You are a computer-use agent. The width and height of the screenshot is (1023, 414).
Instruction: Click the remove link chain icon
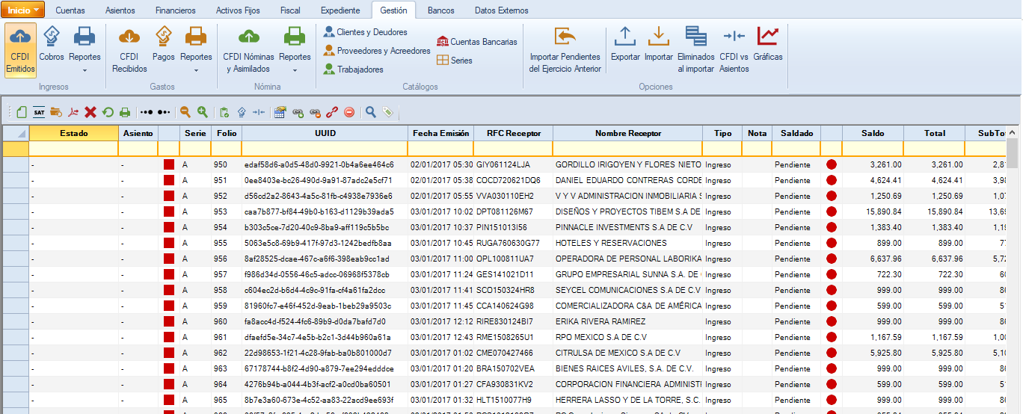(315, 112)
